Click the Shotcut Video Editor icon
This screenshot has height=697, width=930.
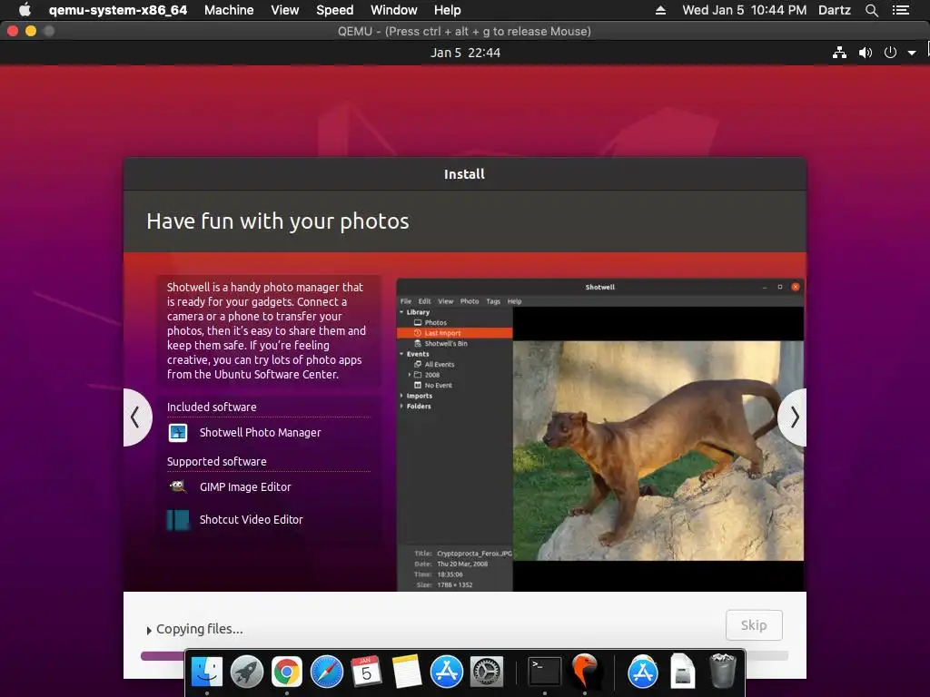click(178, 520)
